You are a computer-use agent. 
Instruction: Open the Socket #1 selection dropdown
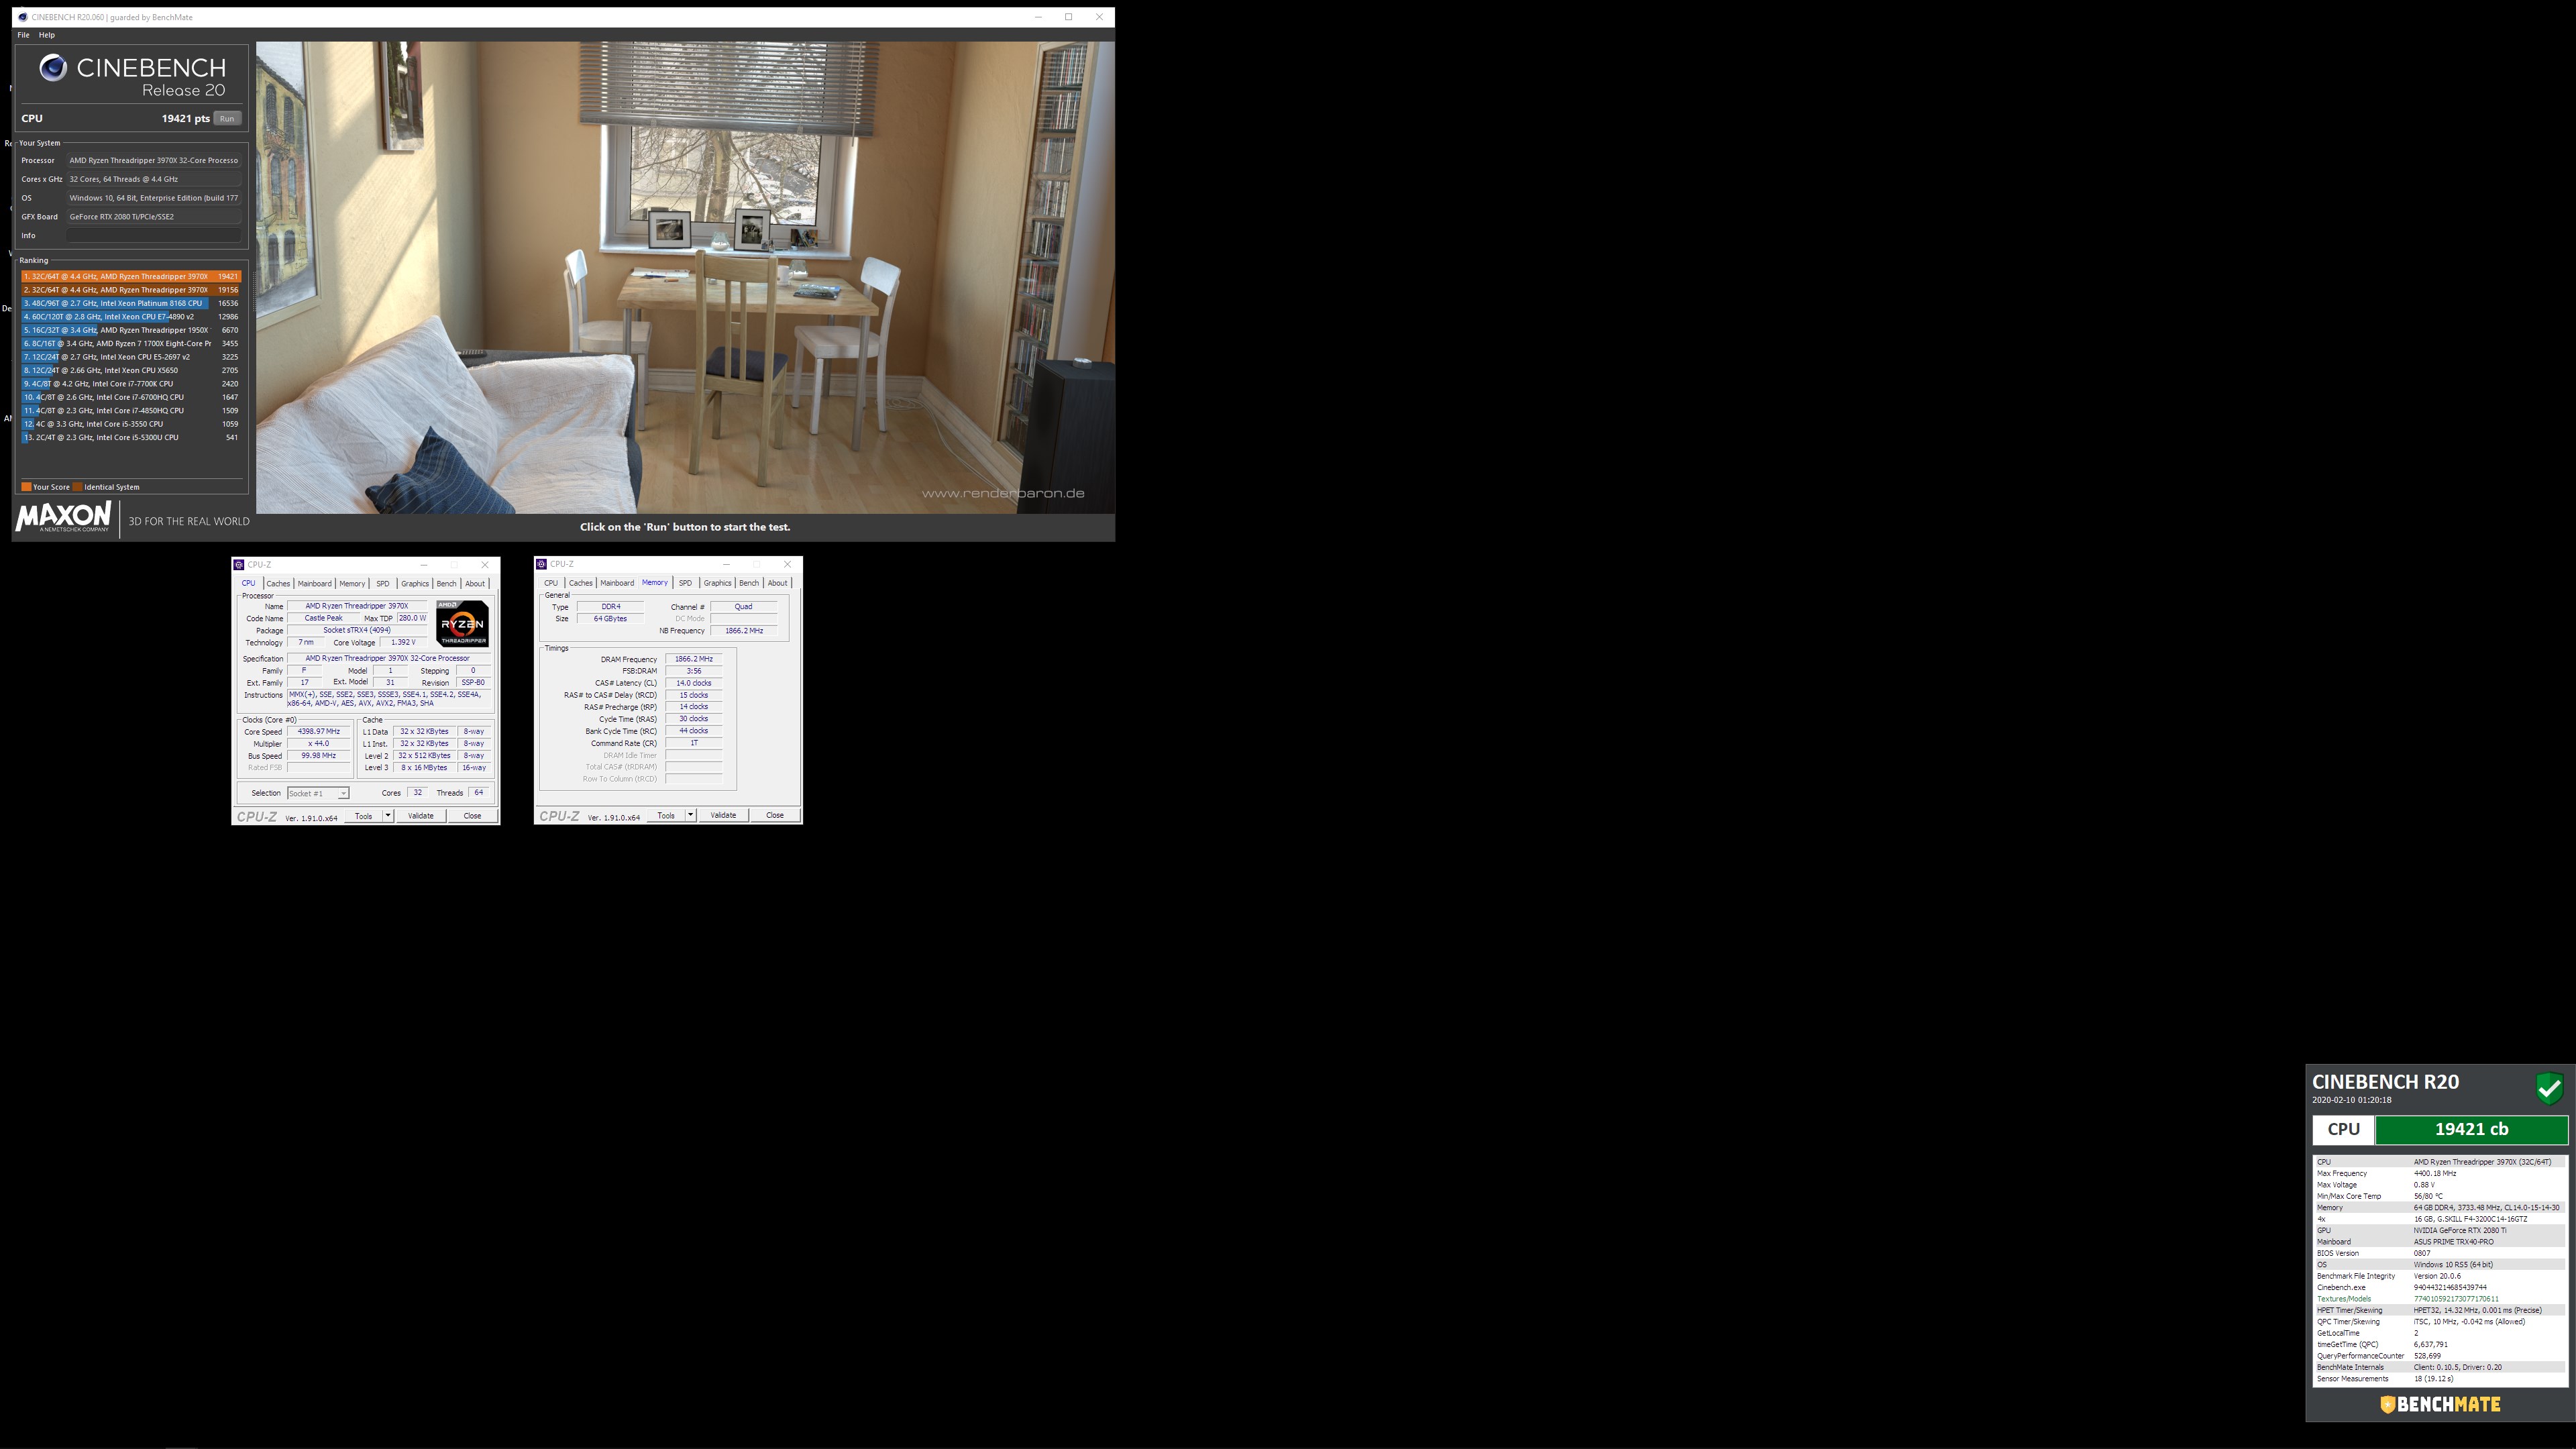tap(318, 793)
